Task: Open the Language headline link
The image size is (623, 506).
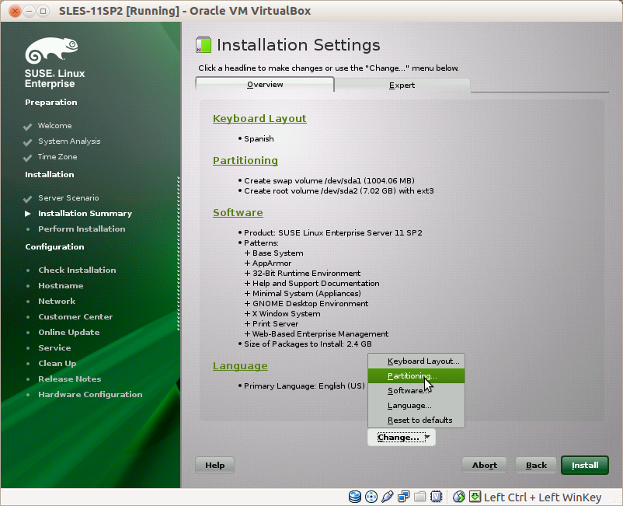Action: click(240, 365)
